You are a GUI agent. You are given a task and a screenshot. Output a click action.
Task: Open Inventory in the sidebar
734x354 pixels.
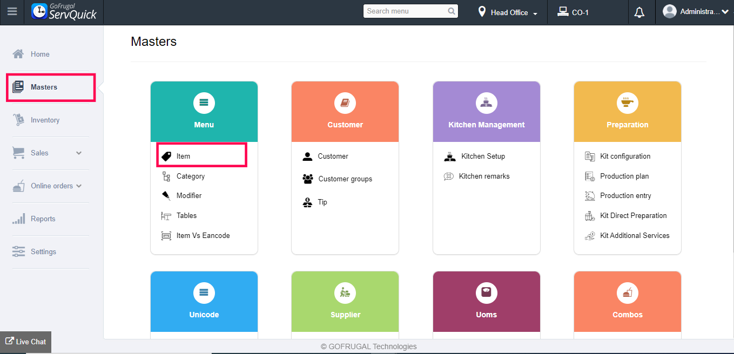coord(45,120)
